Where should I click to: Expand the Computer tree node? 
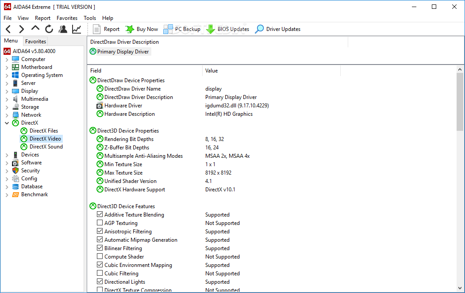click(7, 60)
